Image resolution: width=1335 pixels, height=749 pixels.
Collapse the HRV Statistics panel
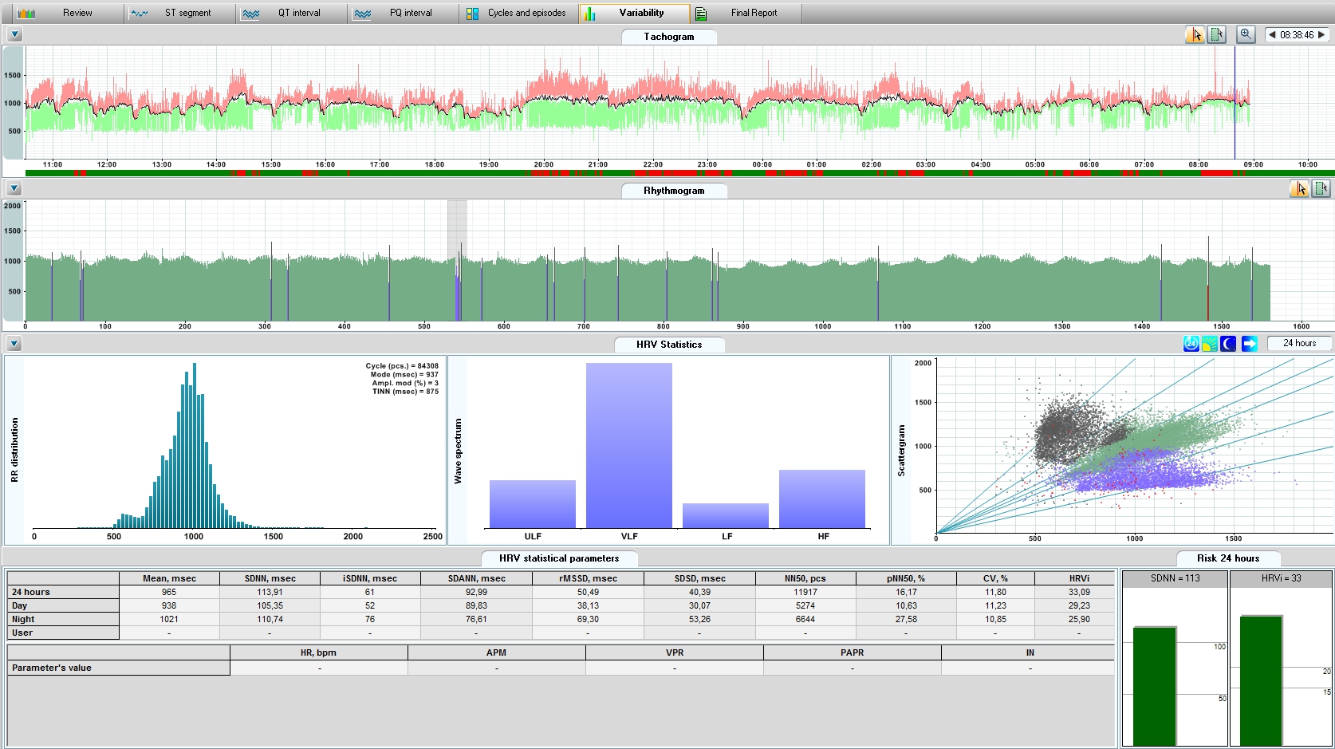point(14,344)
